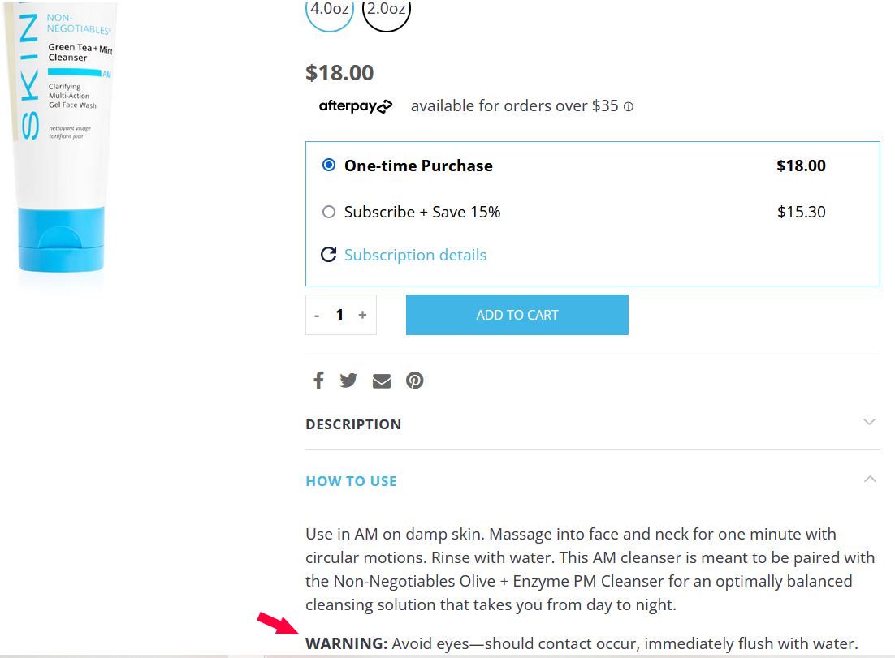The height and width of the screenshot is (658, 895).
Task: Select the 4.0oz size option
Action: coord(328,8)
